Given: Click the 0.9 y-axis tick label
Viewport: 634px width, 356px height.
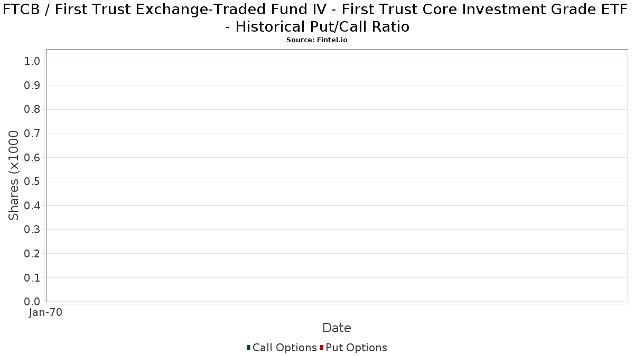Looking at the screenshot, I should pyautogui.click(x=32, y=85).
